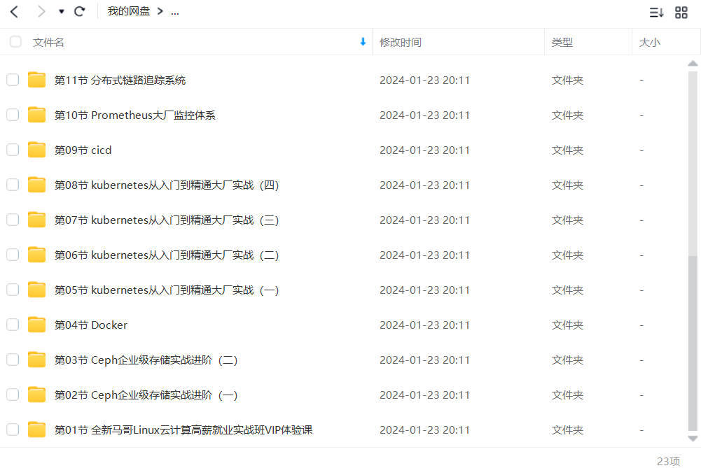Open 第06节 kubernetes从入门到精通大厂实战 (二)
Image resolution: width=701 pixels, height=468 pixels.
tap(167, 255)
